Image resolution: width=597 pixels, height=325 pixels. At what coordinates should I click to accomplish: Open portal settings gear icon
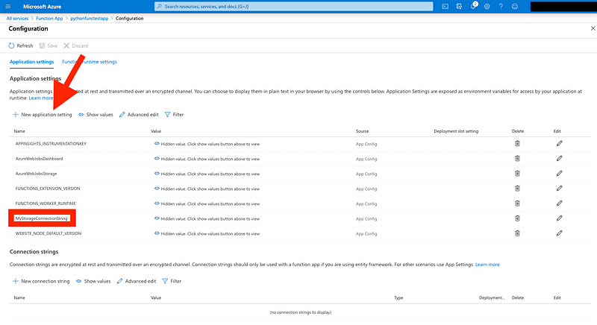coord(487,6)
